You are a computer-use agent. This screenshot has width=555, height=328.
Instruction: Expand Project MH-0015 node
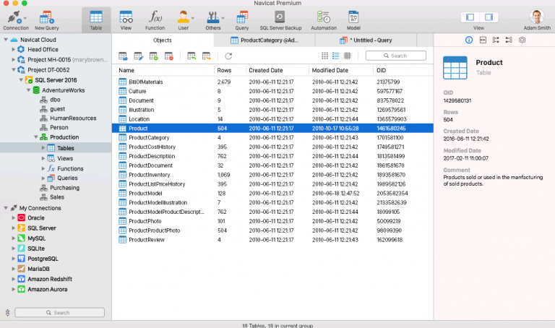point(14,59)
